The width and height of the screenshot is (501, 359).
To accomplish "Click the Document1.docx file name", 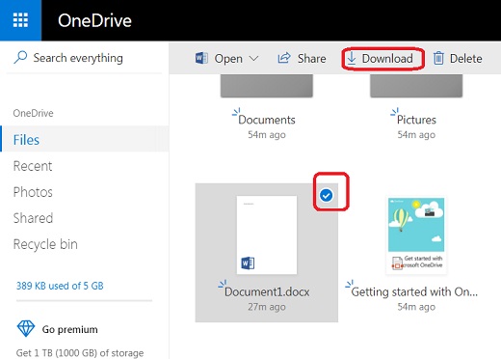I will [x=267, y=291].
